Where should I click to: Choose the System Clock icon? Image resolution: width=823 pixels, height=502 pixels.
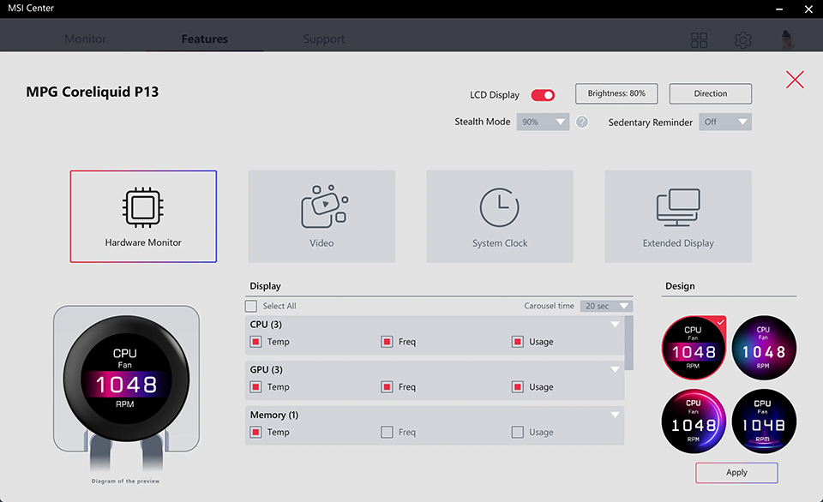(x=500, y=207)
